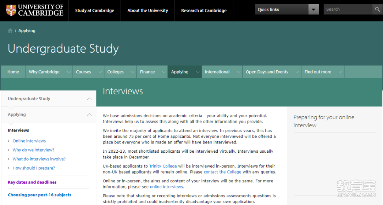Click the home icon in the breadcrumb
Viewport: 383px width, 205px height.
(10, 31)
